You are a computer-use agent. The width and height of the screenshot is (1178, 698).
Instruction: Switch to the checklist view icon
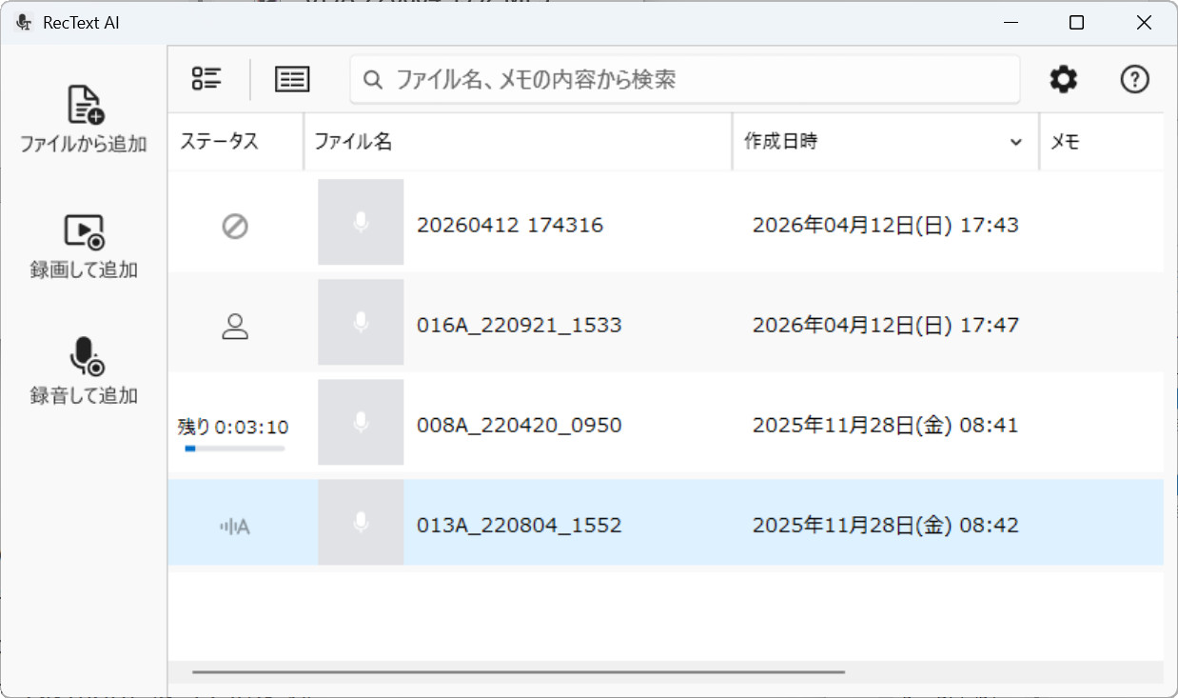click(206, 79)
